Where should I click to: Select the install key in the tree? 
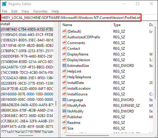coord(5,24)
